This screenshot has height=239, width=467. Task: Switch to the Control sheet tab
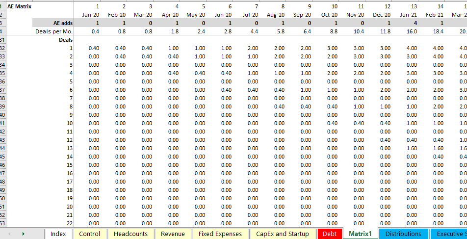90,234
